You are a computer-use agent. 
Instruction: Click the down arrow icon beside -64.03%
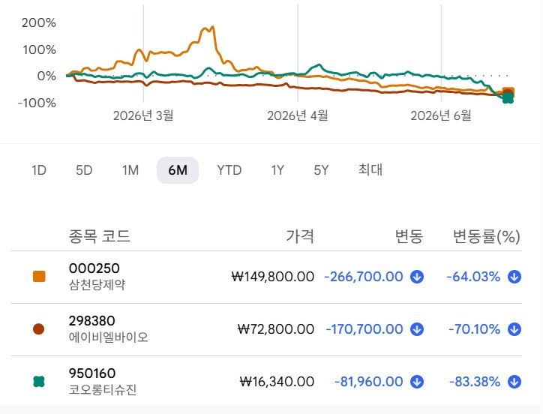514,277
